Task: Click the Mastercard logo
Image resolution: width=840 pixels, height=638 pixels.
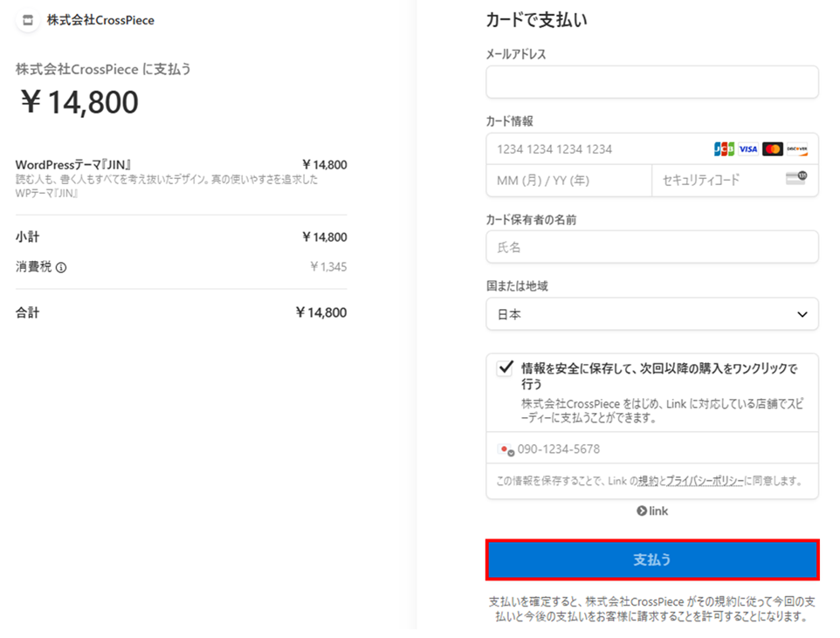Action: click(773, 149)
